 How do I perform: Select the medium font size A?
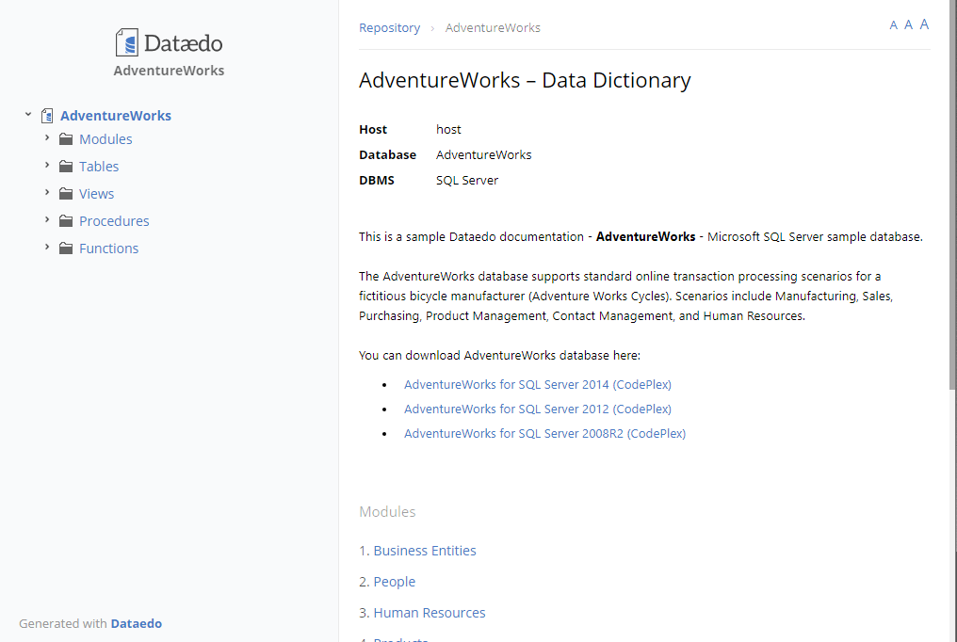[x=908, y=24]
